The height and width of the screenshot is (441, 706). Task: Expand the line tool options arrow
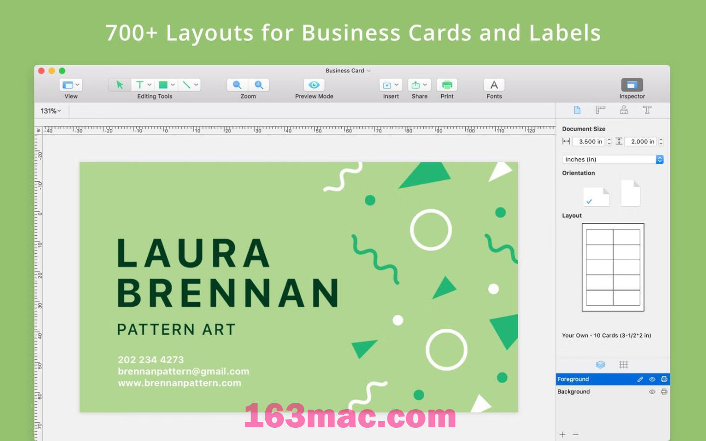196,85
